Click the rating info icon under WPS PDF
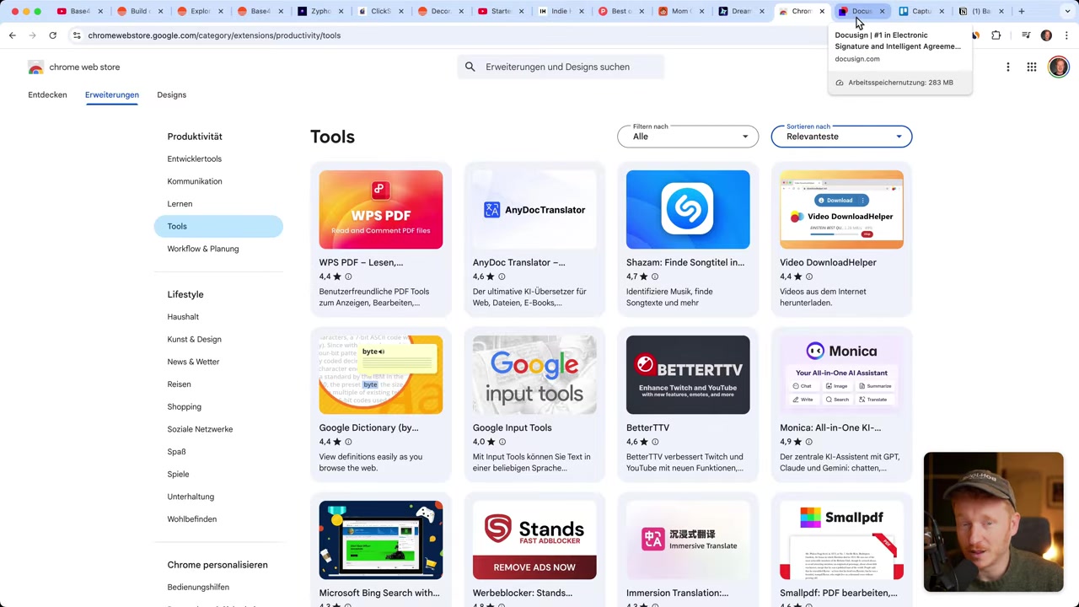Screen dimensions: 1079x607 [348, 277]
